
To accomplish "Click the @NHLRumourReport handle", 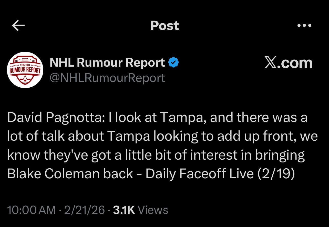I will [x=107, y=78].
